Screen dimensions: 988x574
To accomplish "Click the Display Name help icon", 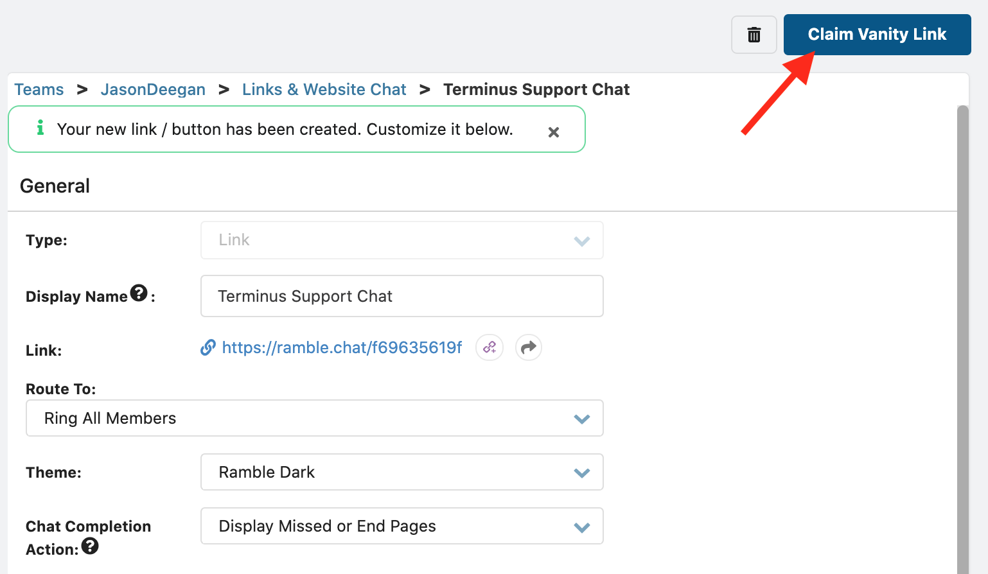I will tap(139, 293).
